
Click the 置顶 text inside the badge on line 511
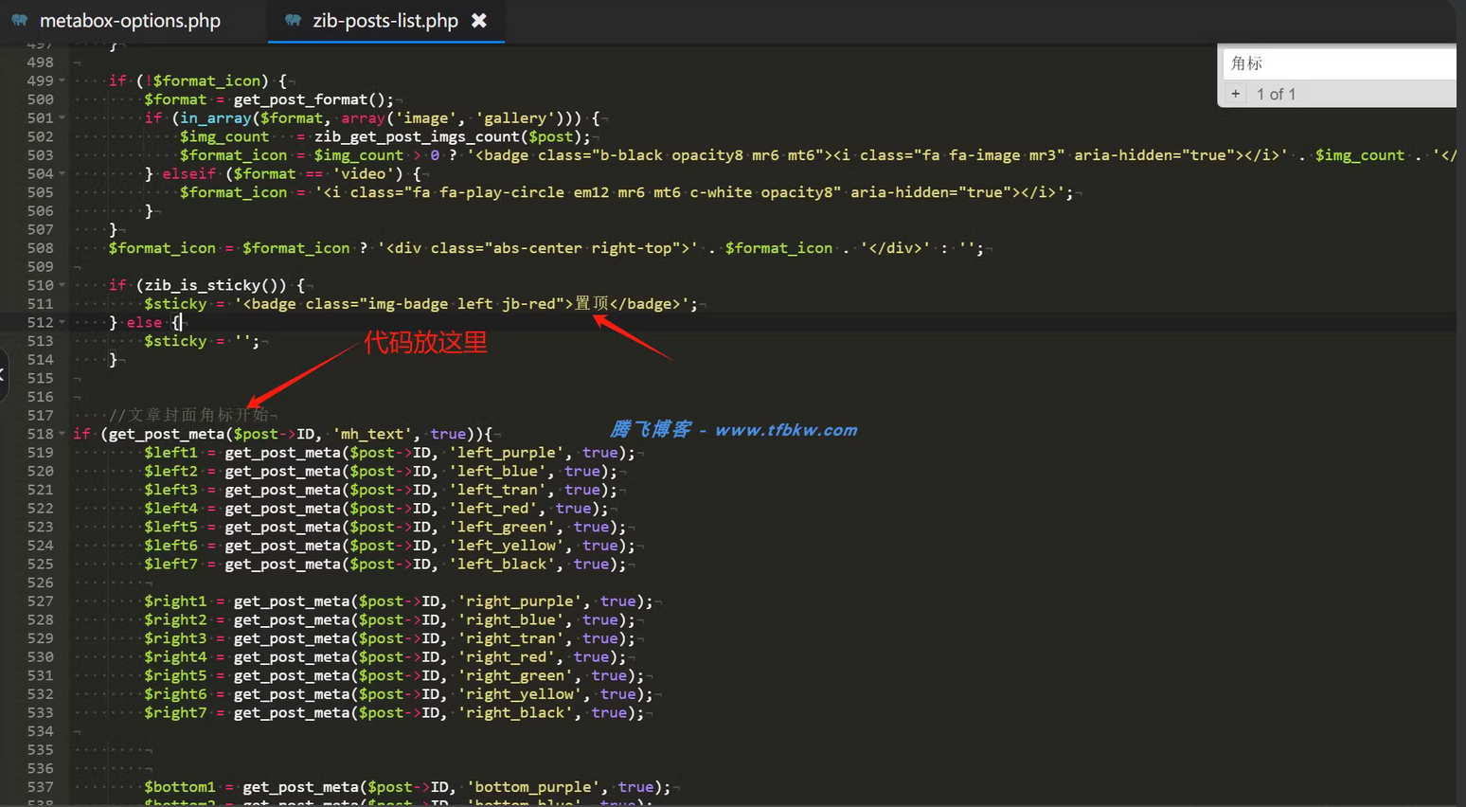tap(592, 303)
